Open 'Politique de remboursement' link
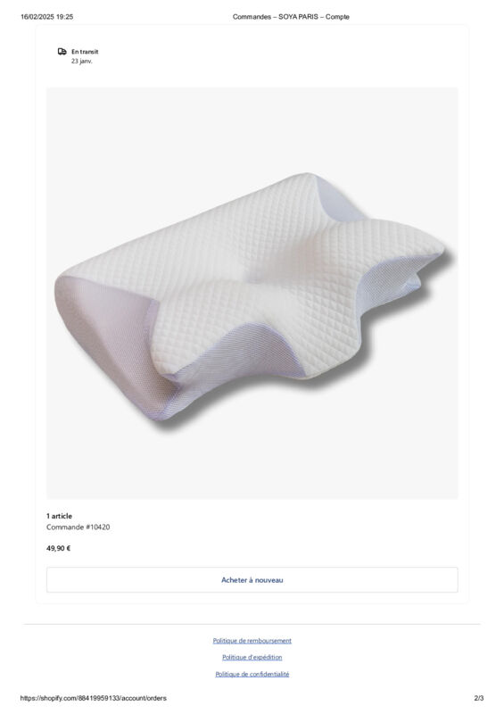Screen dimensions: 504x714 click(252, 641)
